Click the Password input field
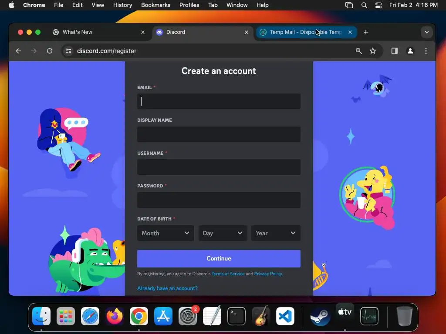The height and width of the screenshot is (334, 446). [219, 200]
